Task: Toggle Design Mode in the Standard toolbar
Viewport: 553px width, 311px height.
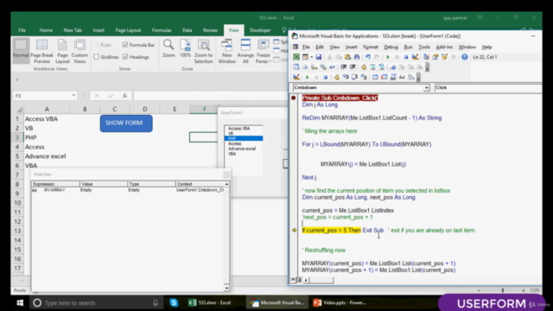Action: point(415,57)
